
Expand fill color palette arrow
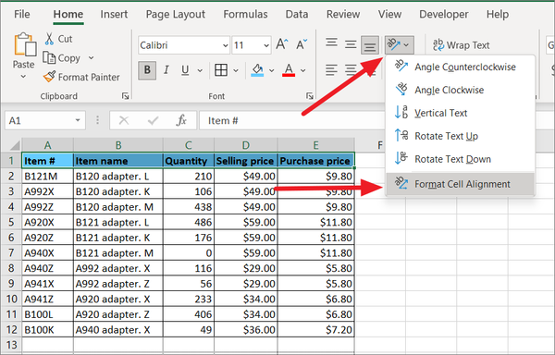point(271,70)
